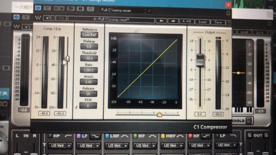Click the redo arrow in C1 Compressor toolbar
This screenshot has width=276, height=155.
click(61, 18)
